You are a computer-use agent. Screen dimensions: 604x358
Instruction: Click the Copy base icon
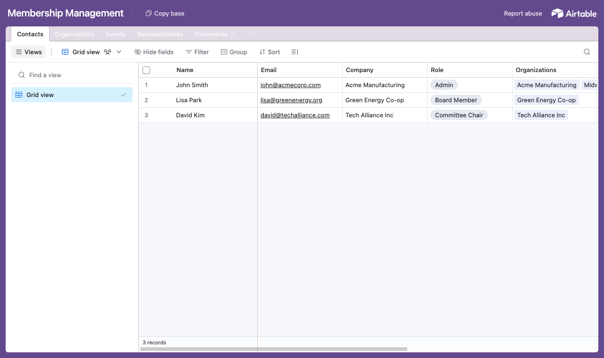tap(148, 13)
